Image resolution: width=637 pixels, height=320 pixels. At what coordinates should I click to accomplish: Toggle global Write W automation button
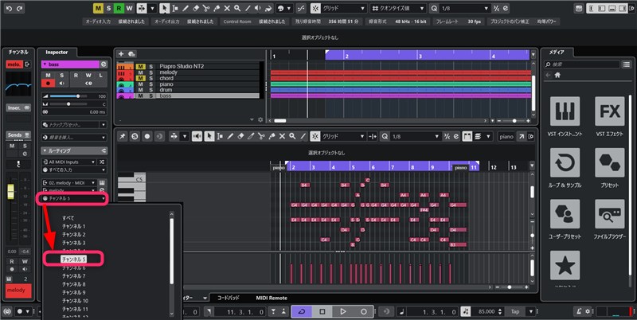pos(129,8)
